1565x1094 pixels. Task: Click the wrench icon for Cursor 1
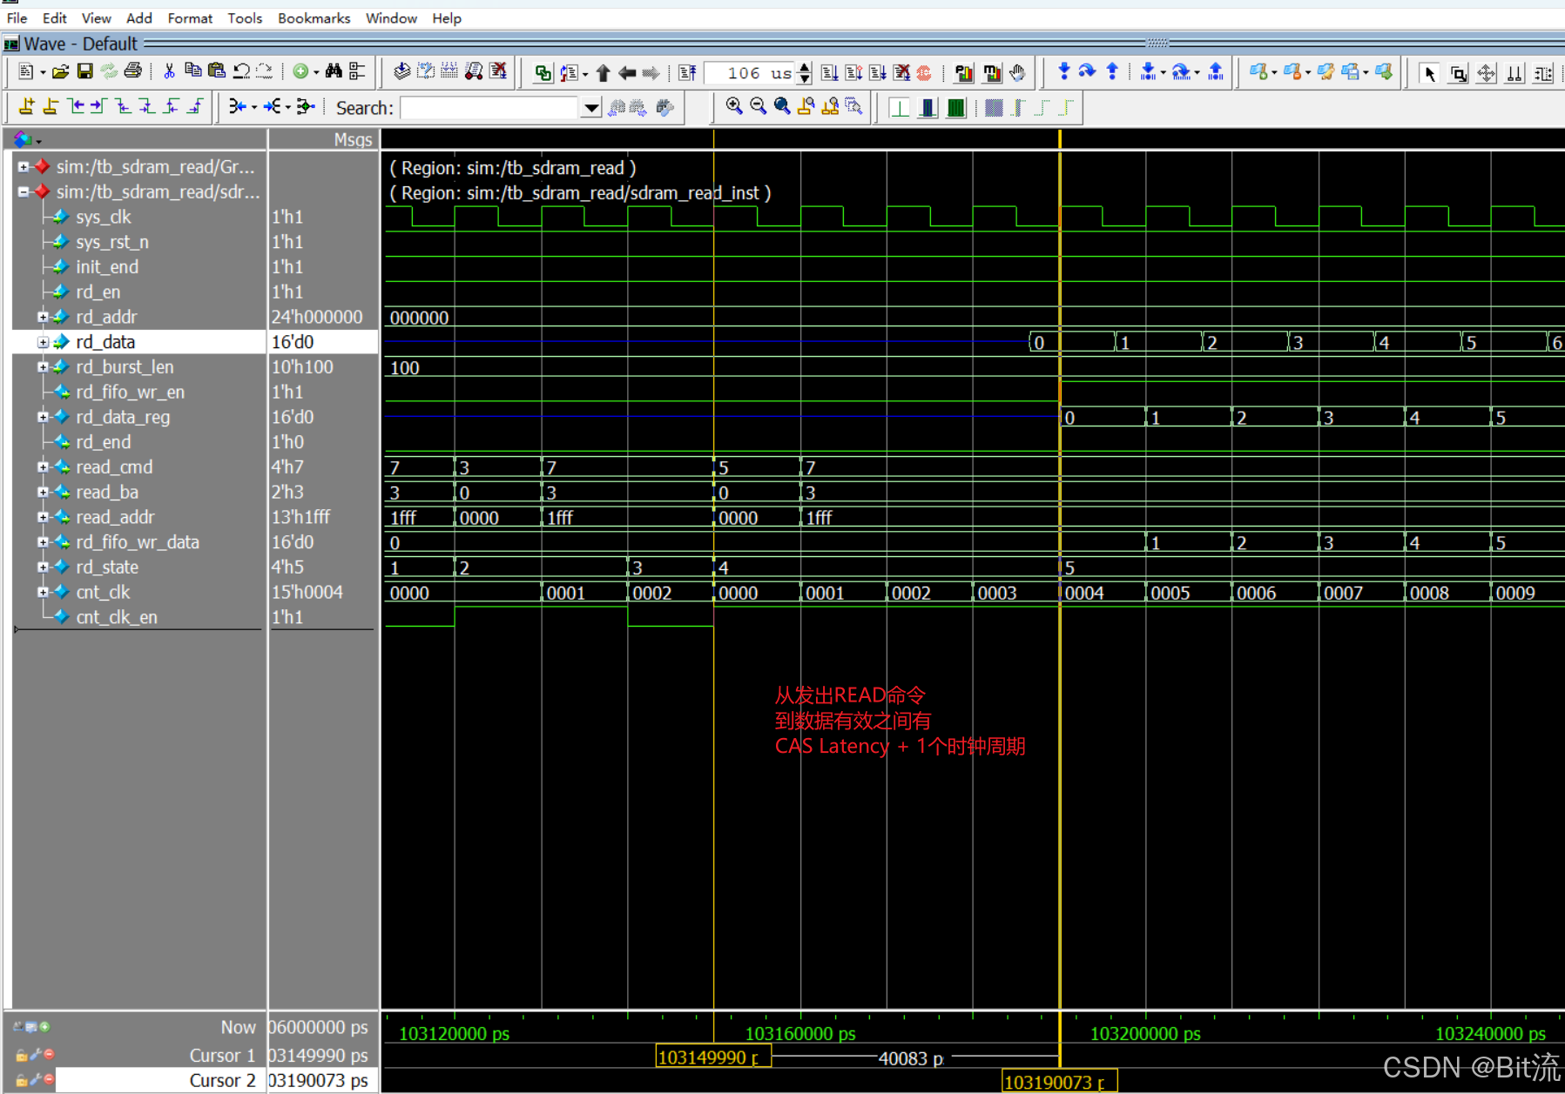(x=36, y=1055)
